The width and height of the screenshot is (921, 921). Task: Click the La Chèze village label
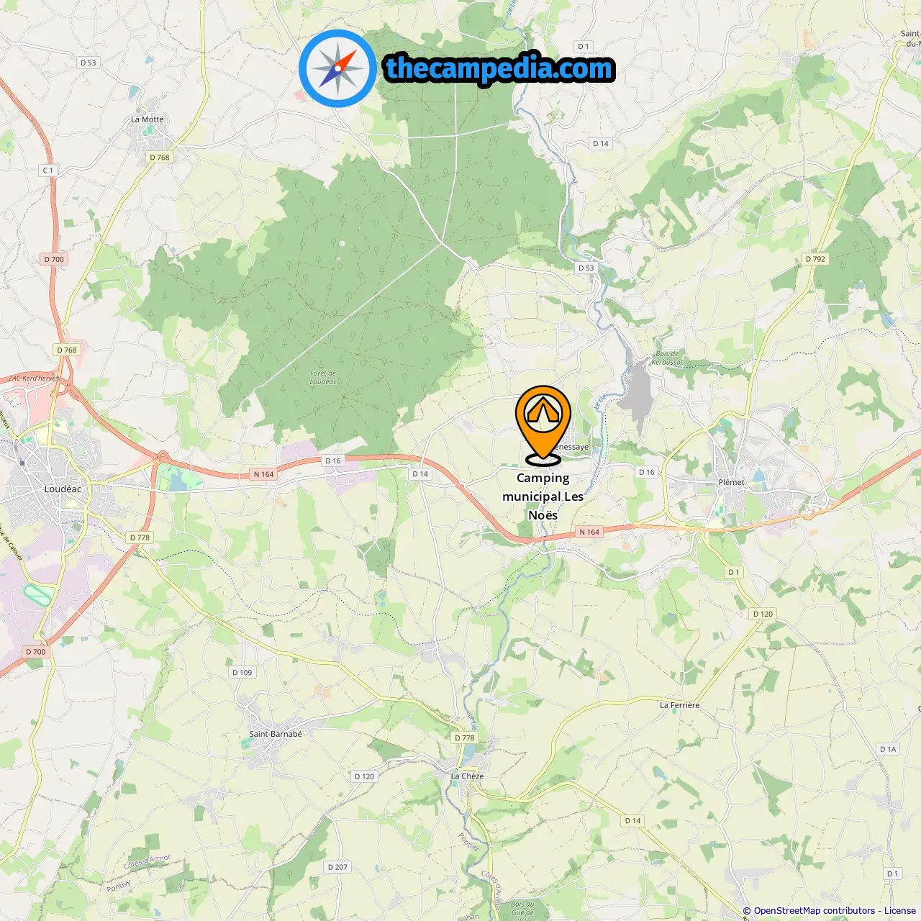pyautogui.click(x=468, y=776)
